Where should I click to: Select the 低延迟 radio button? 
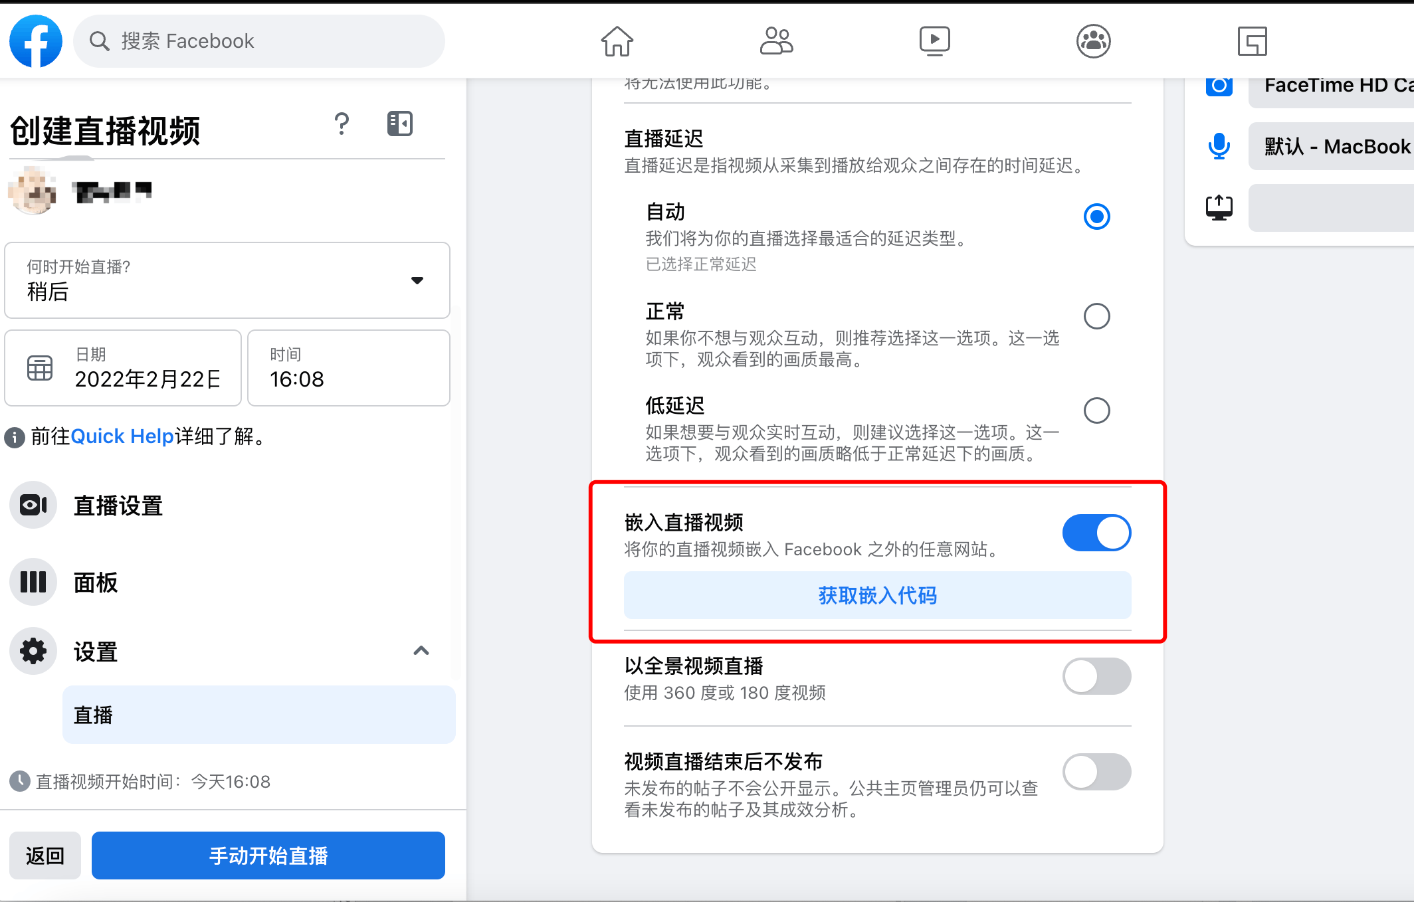point(1096,410)
